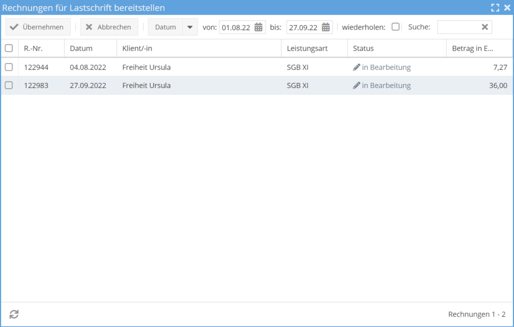The image size is (514, 327).
Task: Close the Lastschrift dialog window
Action: click(507, 8)
